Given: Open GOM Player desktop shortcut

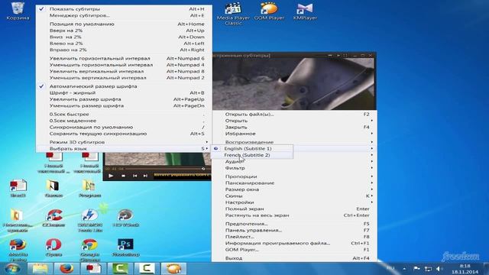Looking at the screenshot, I should pyautogui.click(x=269, y=11).
